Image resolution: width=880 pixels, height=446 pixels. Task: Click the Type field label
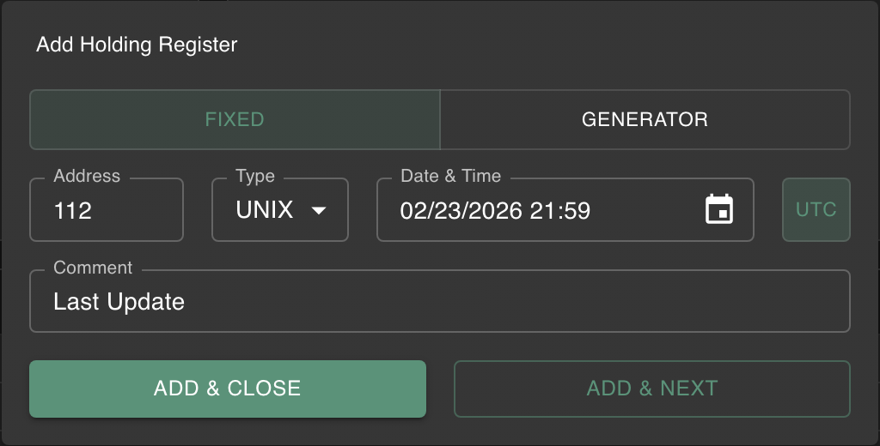[x=255, y=176]
